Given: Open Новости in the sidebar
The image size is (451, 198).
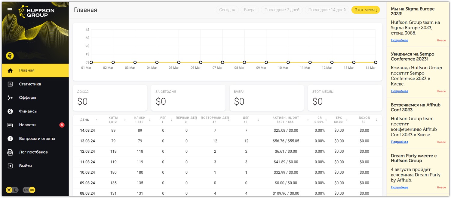Looking at the screenshot, I should point(35,125).
